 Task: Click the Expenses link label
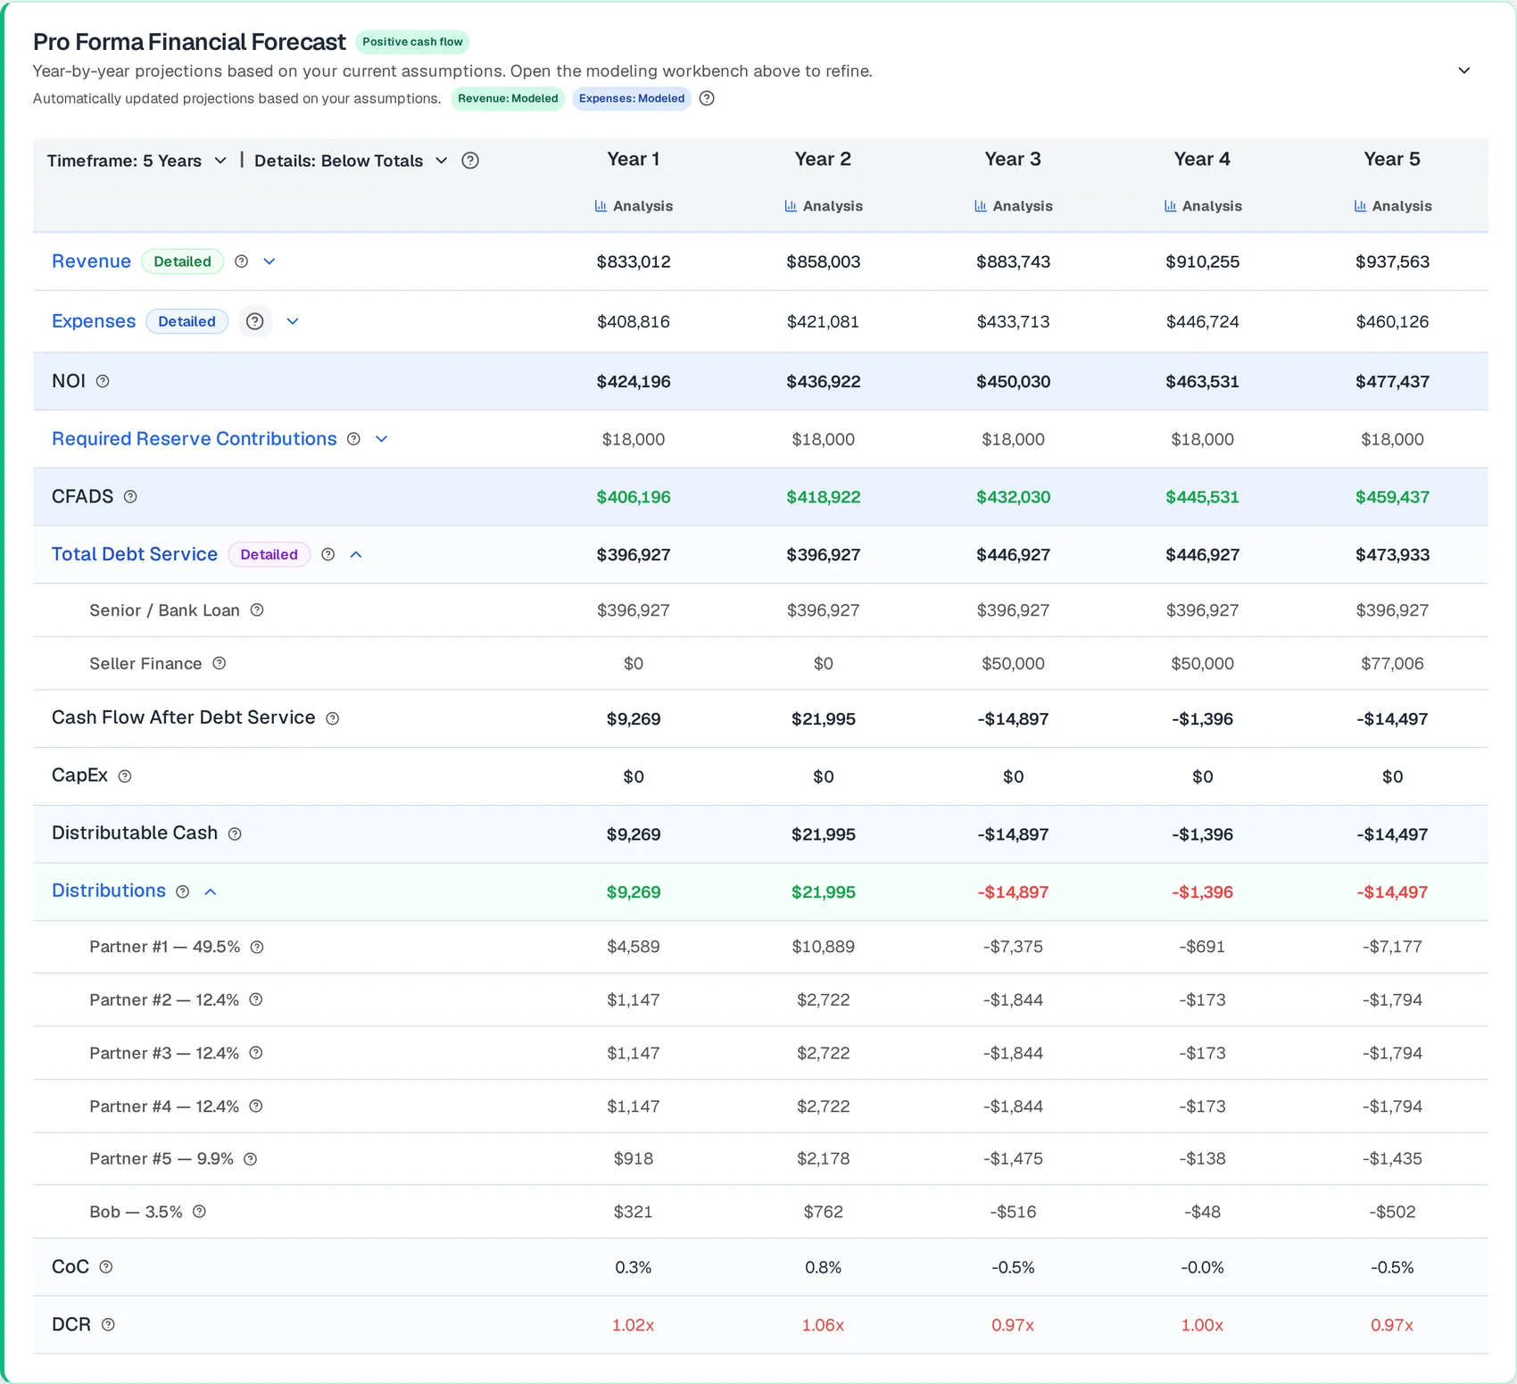click(x=94, y=321)
